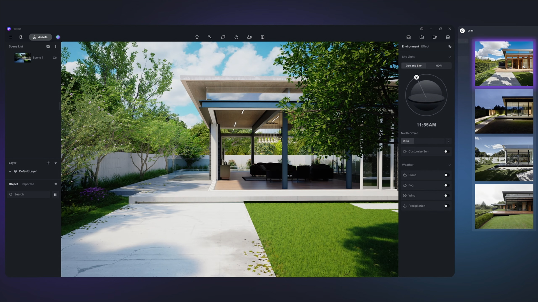Click the light bulb lighting tool icon
Viewport: 538px width, 302px height.
[x=197, y=37]
